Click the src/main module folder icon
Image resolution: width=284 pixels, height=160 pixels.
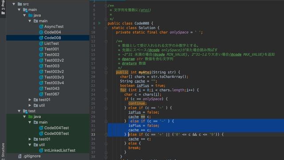[x=25, y=10]
